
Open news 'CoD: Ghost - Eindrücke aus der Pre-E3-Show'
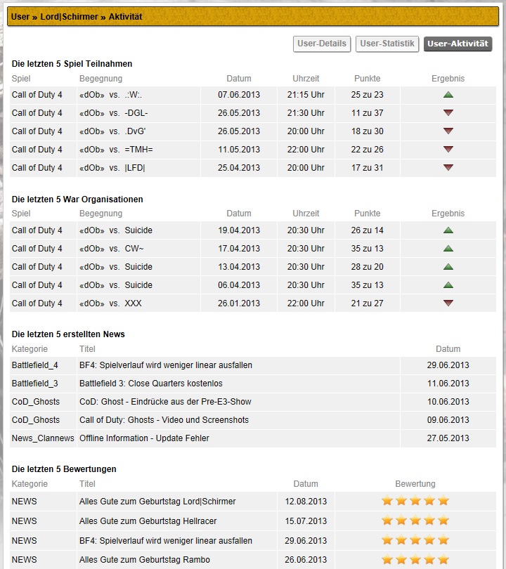point(165,402)
